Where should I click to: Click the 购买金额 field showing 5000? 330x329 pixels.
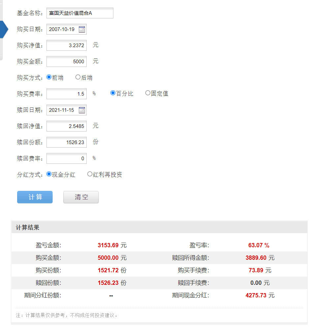click(x=67, y=61)
